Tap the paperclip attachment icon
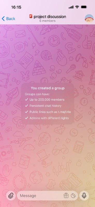95x207 pixels. tap(11, 196)
